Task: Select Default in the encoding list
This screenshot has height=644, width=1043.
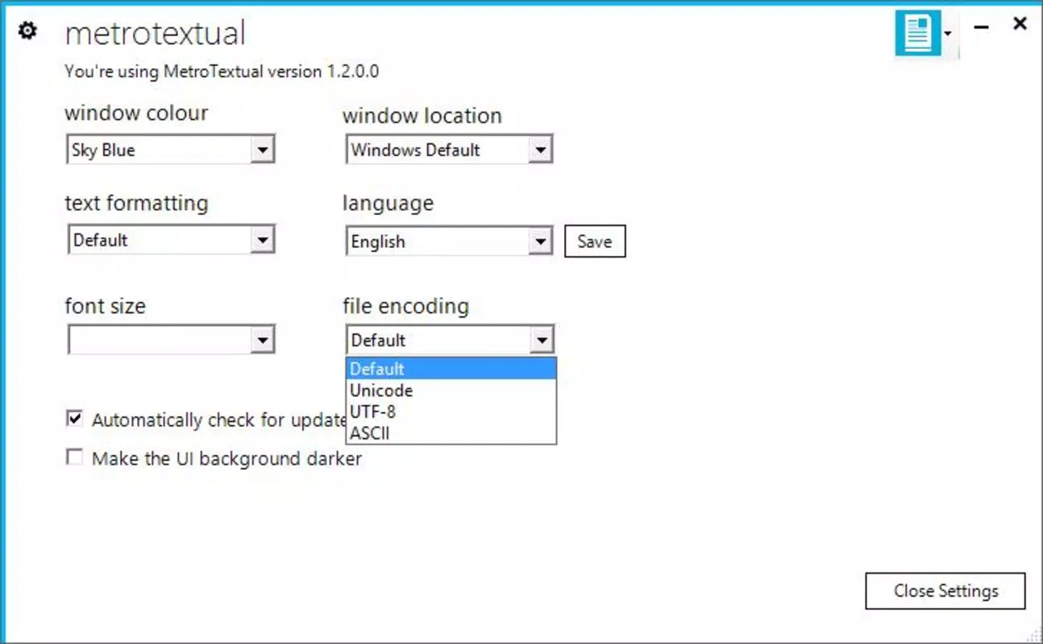Action: click(451, 369)
